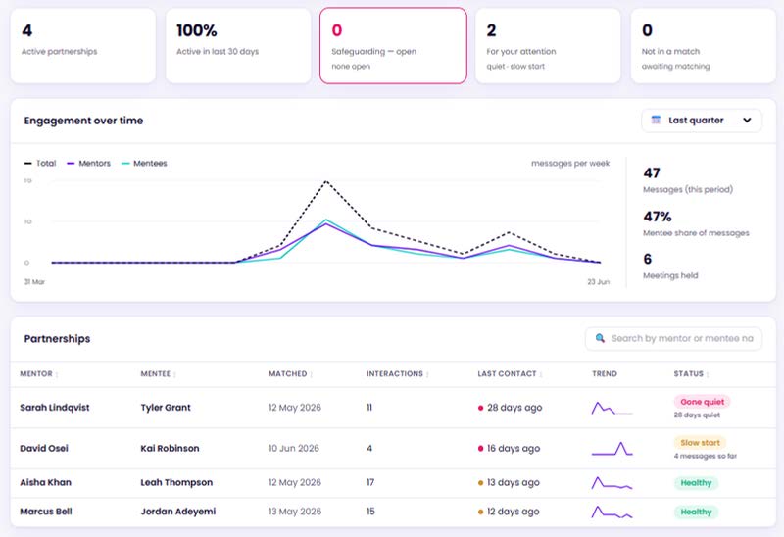Screen dimensions: 784x537
Task: Click the 28 days quiet status note
Action: [697, 415]
